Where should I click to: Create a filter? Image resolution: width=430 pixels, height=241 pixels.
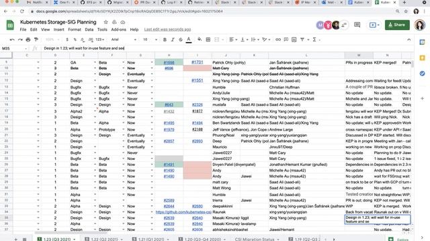click(303, 39)
